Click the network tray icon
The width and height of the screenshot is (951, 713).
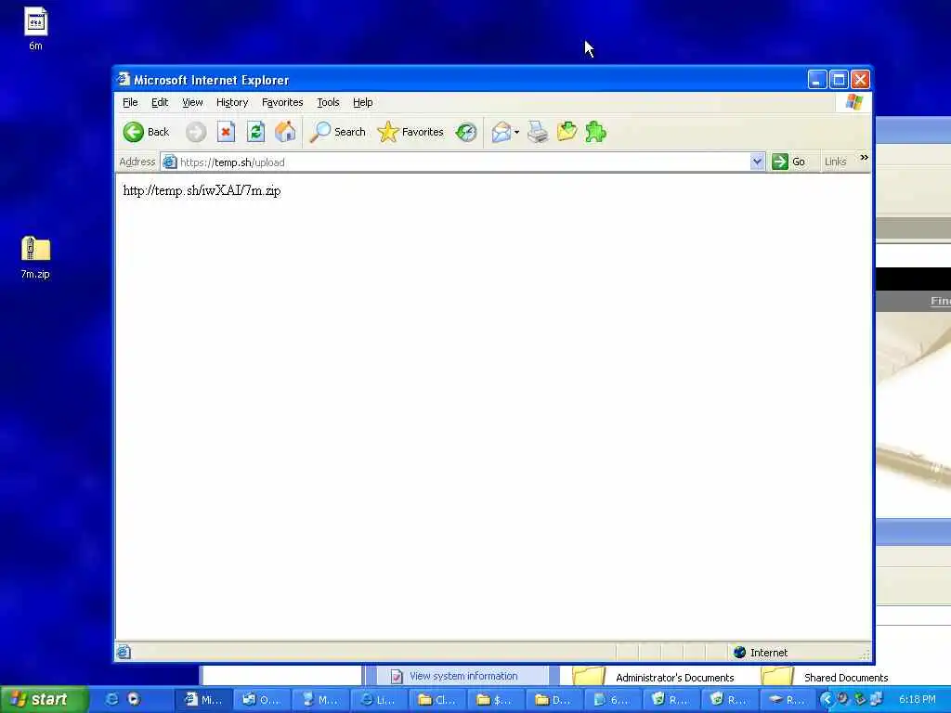point(877,698)
